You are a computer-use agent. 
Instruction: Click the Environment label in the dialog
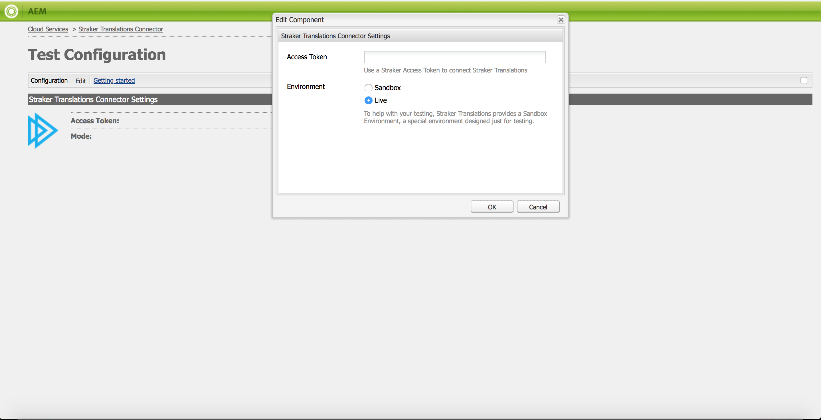pyautogui.click(x=306, y=87)
